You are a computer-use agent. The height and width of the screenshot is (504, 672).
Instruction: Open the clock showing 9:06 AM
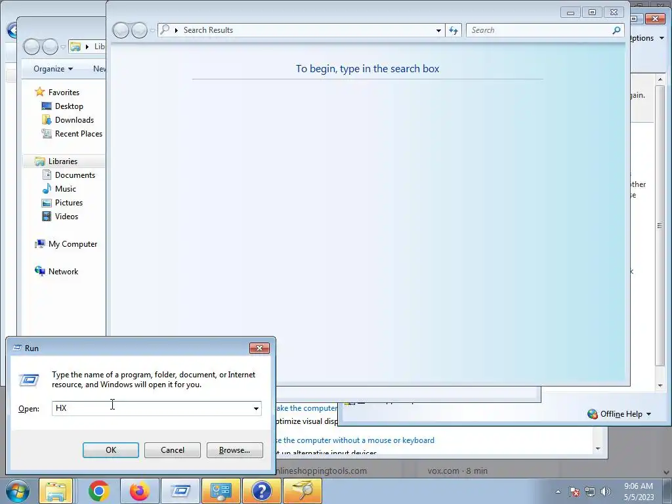(x=639, y=492)
